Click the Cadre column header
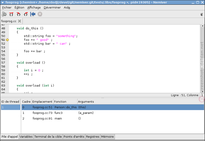Viewport: 205px width, 141px height. (x=26, y=102)
